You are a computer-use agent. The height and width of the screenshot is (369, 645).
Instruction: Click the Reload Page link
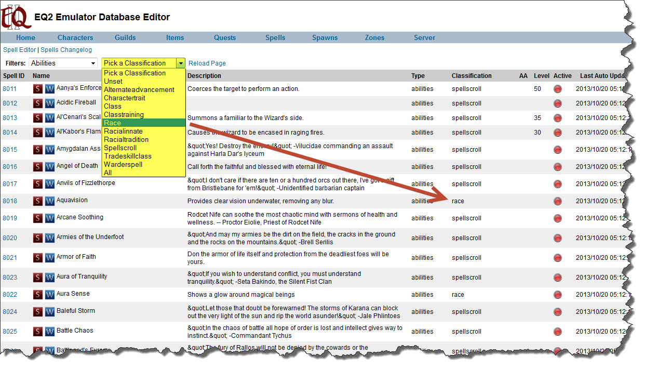point(207,63)
